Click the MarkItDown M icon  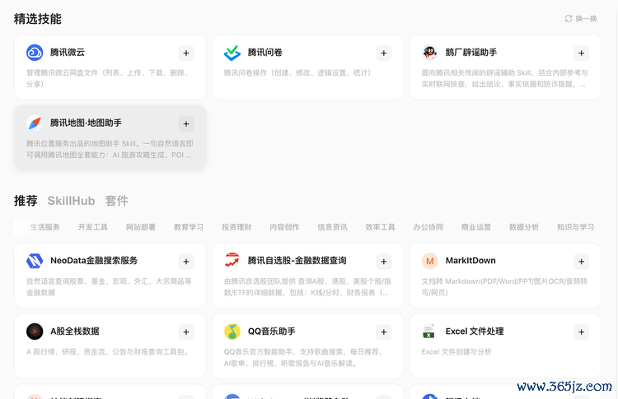[x=429, y=261]
